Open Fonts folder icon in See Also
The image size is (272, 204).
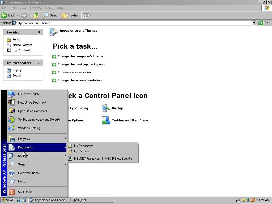click(x=9, y=40)
